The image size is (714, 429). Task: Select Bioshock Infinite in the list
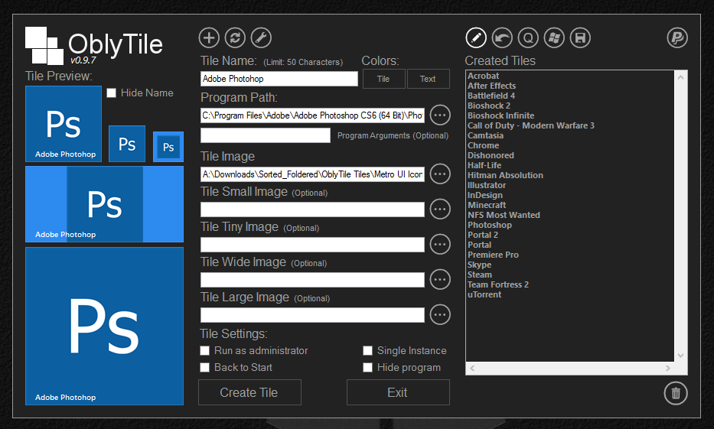(500, 115)
